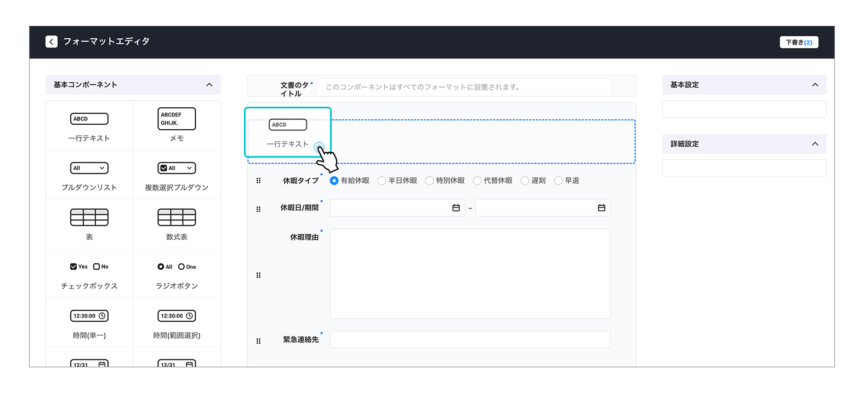This screenshot has height=393, width=864.
Task: Select the ラジオボタン component
Action: (x=177, y=273)
